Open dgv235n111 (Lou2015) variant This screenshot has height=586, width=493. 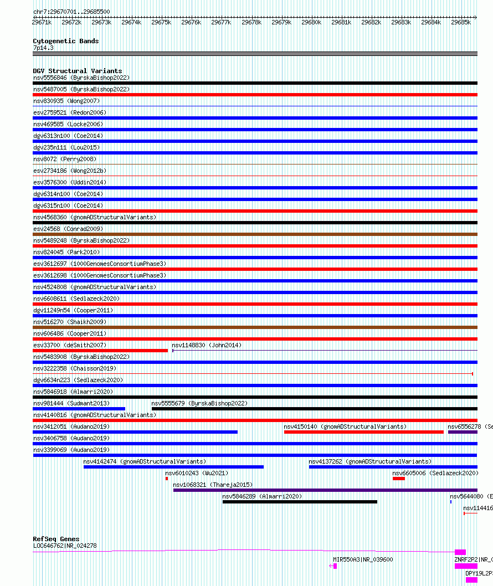click(x=66, y=147)
